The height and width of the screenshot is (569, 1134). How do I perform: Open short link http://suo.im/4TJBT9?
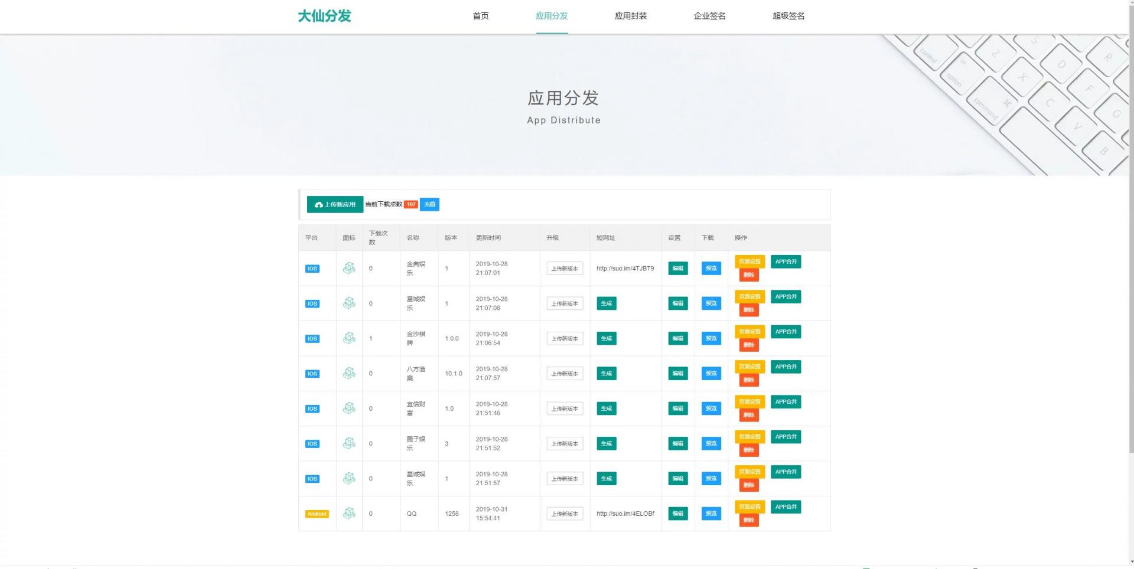625,268
